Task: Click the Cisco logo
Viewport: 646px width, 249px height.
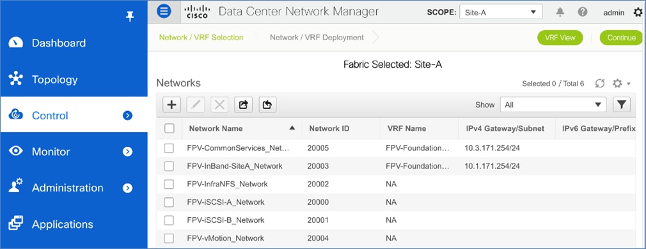Action: (x=197, y=12)
